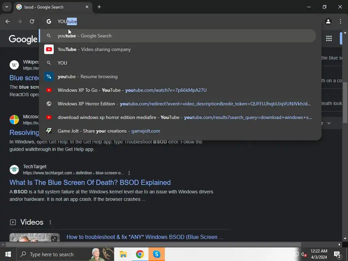Open the three-dot options for TechTarget result
This screenshot has height=261, width=348.
pyautogui.click(x=129, y=173)
